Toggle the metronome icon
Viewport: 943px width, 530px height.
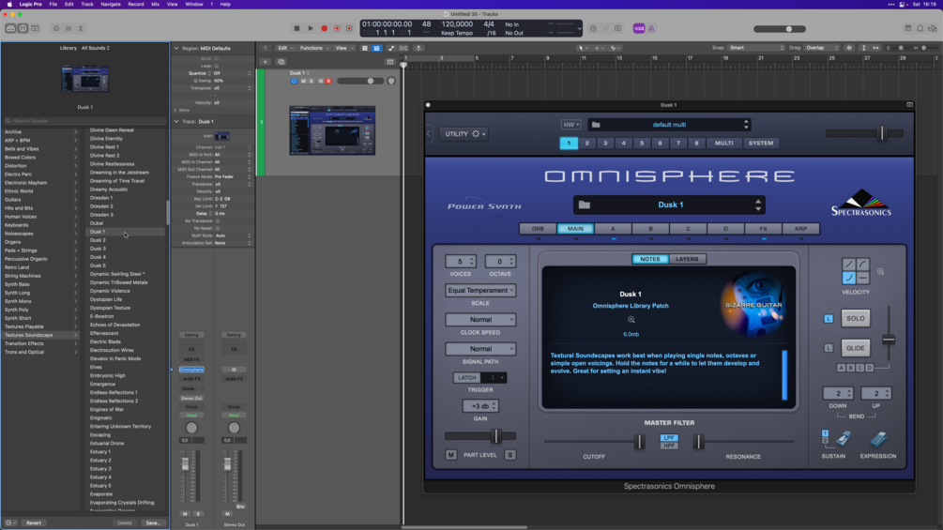[651, 28]
